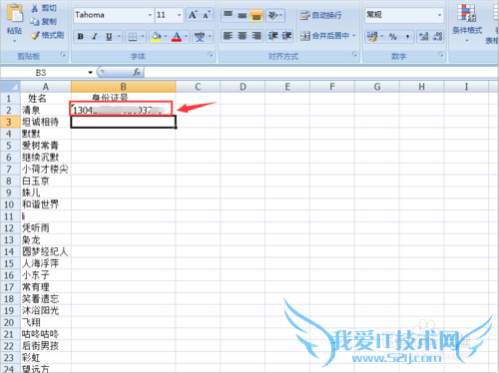The height and width of the screenshot is (373, 499).
Task: Align cell text right
Action: point(256,36)
